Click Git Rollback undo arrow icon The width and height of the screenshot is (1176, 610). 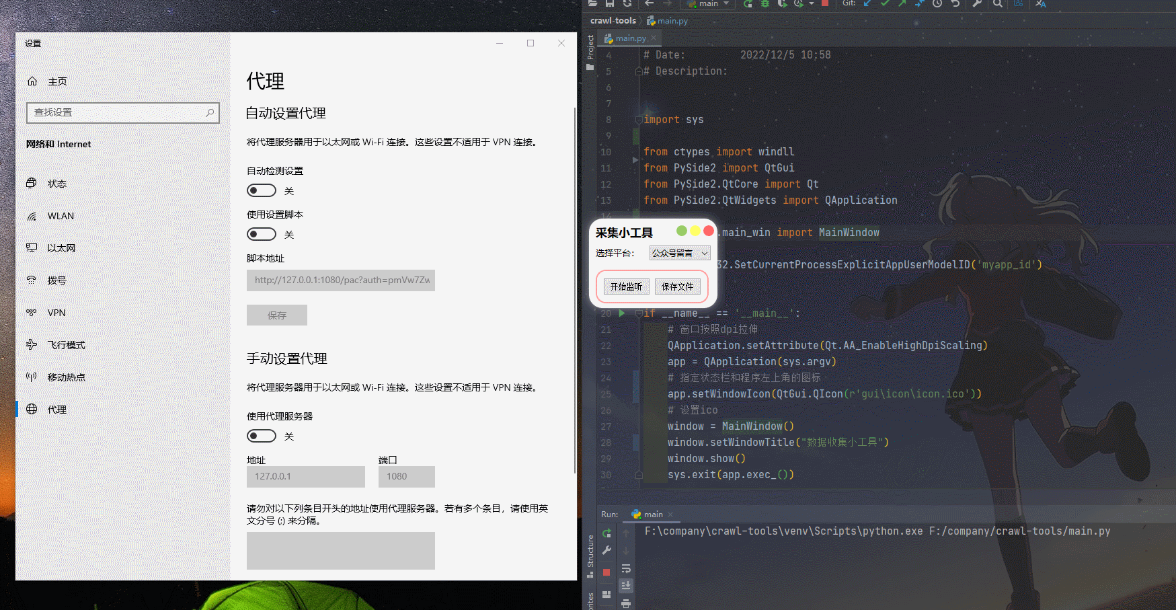click(x=955, y=3)
